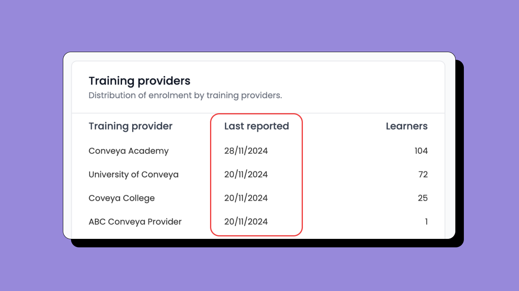Image resolution: width=519 pixels, height=291 pixels.
Task: Click ABC Conveya Provider's learner count
Action: pyautogui.click(x=426, y=222)
